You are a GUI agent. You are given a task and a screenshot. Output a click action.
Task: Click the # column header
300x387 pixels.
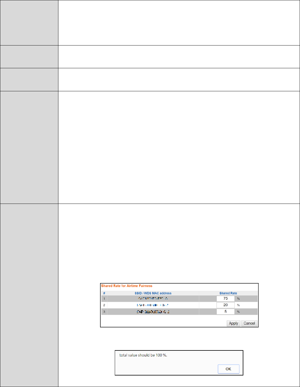pos(104,293)
